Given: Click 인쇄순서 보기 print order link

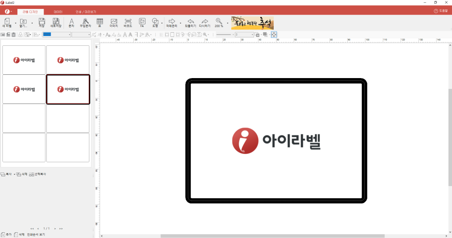Looking at the screenshot, I should click(36, 235).
